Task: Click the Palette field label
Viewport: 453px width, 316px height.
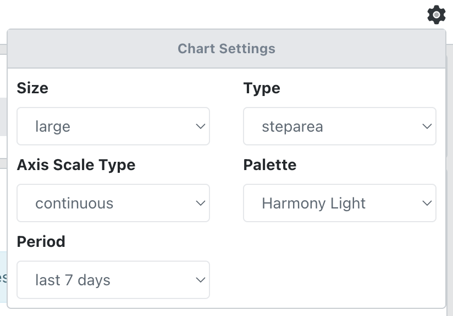Action: tap(270, 165)
